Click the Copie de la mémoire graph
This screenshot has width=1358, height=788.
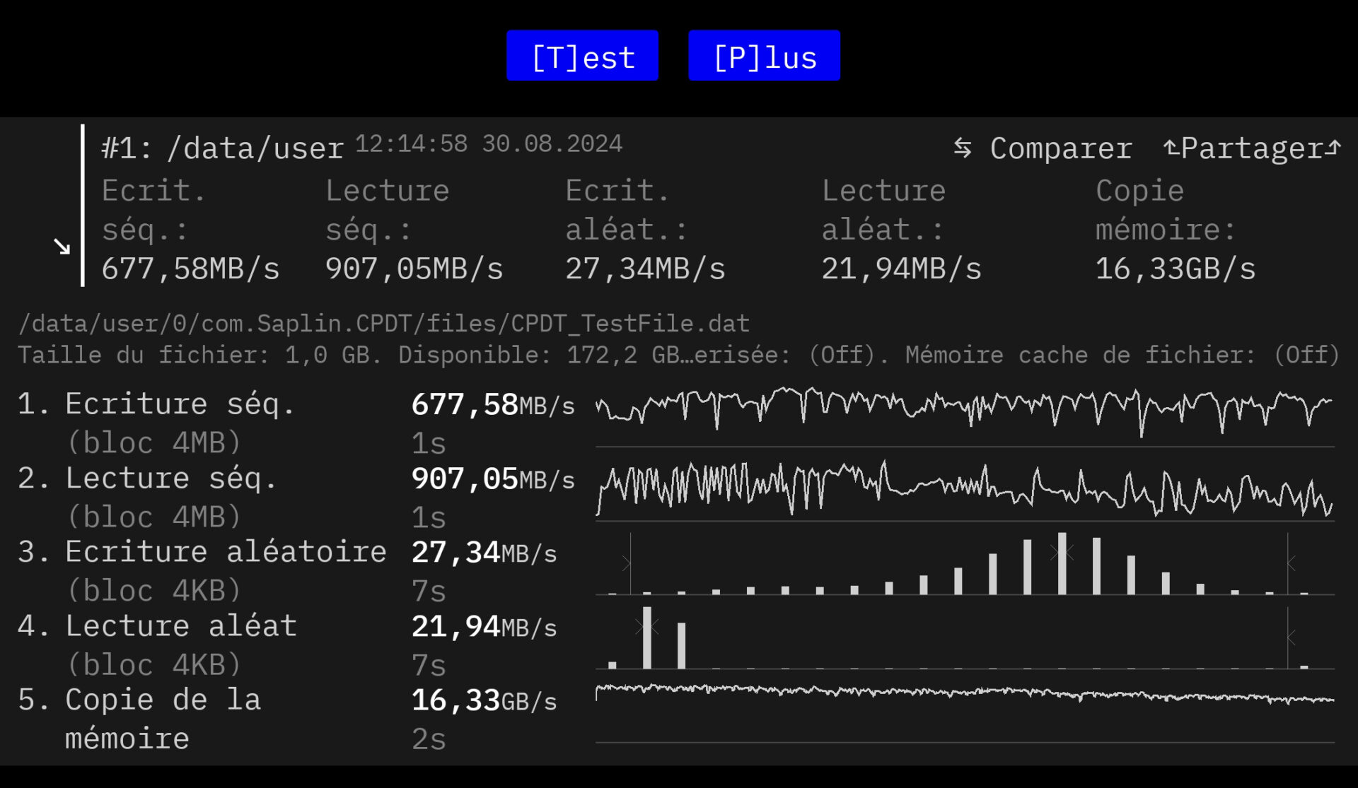[x=964, y=707]
